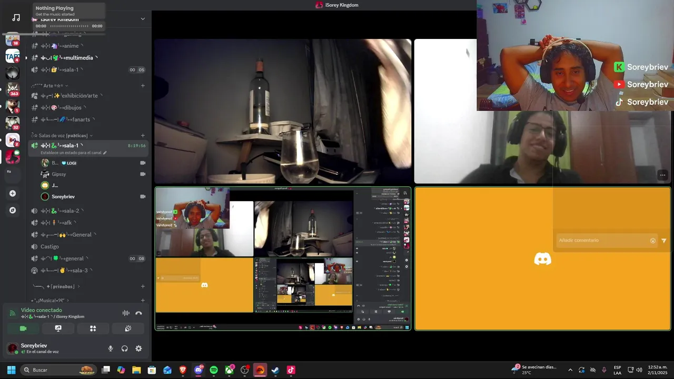674x379 pixels.
Task: Open the clock showing 12:52 a.m.
Action: pyautogui.click(x=658, y=370)
